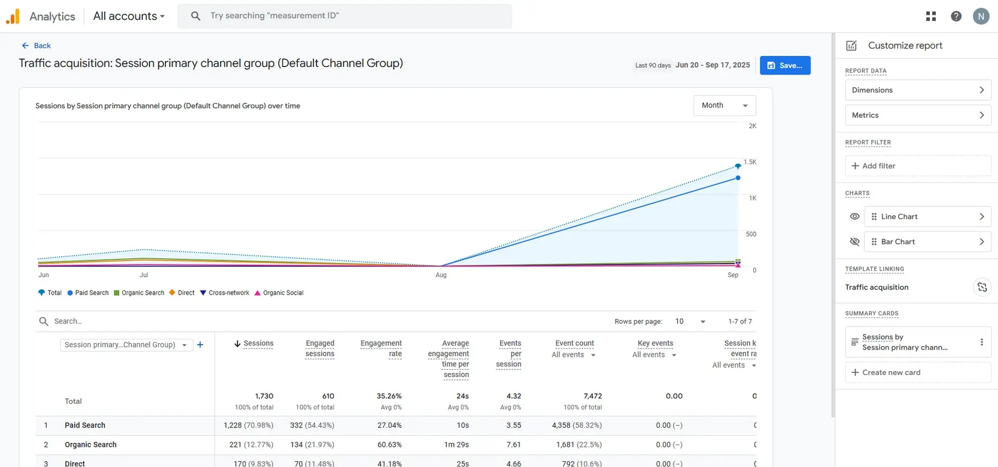Open the Google apps grid icon
Viewport: 998px width, 467px height.
point(930,16)
